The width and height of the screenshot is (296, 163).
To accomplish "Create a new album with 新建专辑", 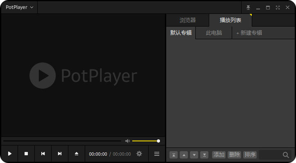I will tap(249, 33).
